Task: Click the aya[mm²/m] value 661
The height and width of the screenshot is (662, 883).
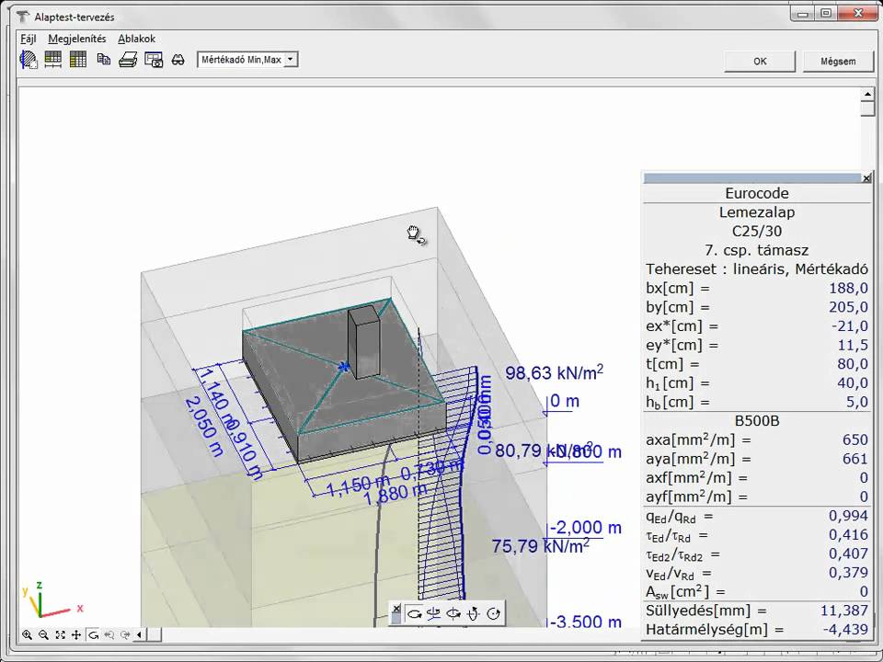Action: pos(854,459)
